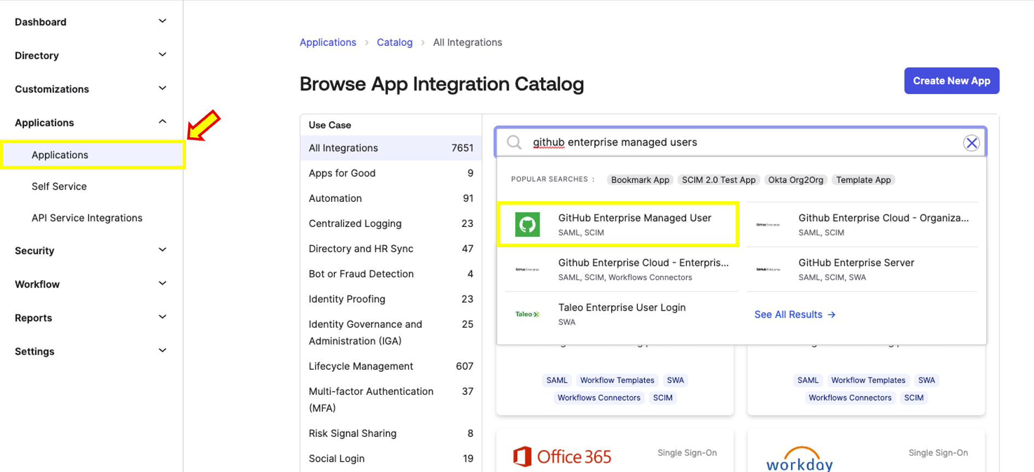Filter by Multi-factor Authentication use case
Image resolution: width=1034 pixels, height=472 pixels.
pyautogui.click(x=391, y=400)
